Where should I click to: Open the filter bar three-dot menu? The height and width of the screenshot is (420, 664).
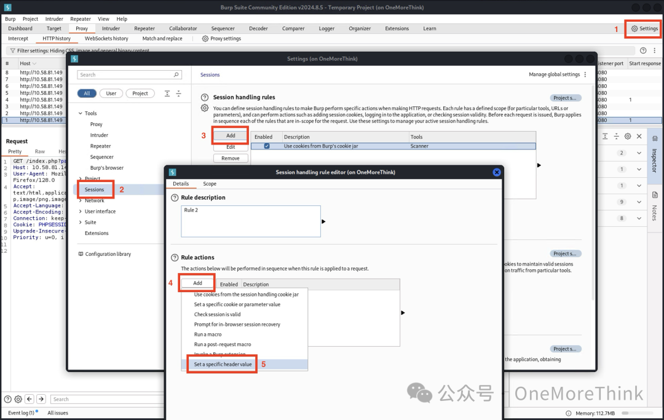654,50
